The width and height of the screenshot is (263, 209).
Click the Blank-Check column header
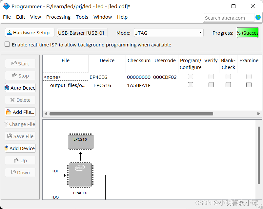pos(228,64)
